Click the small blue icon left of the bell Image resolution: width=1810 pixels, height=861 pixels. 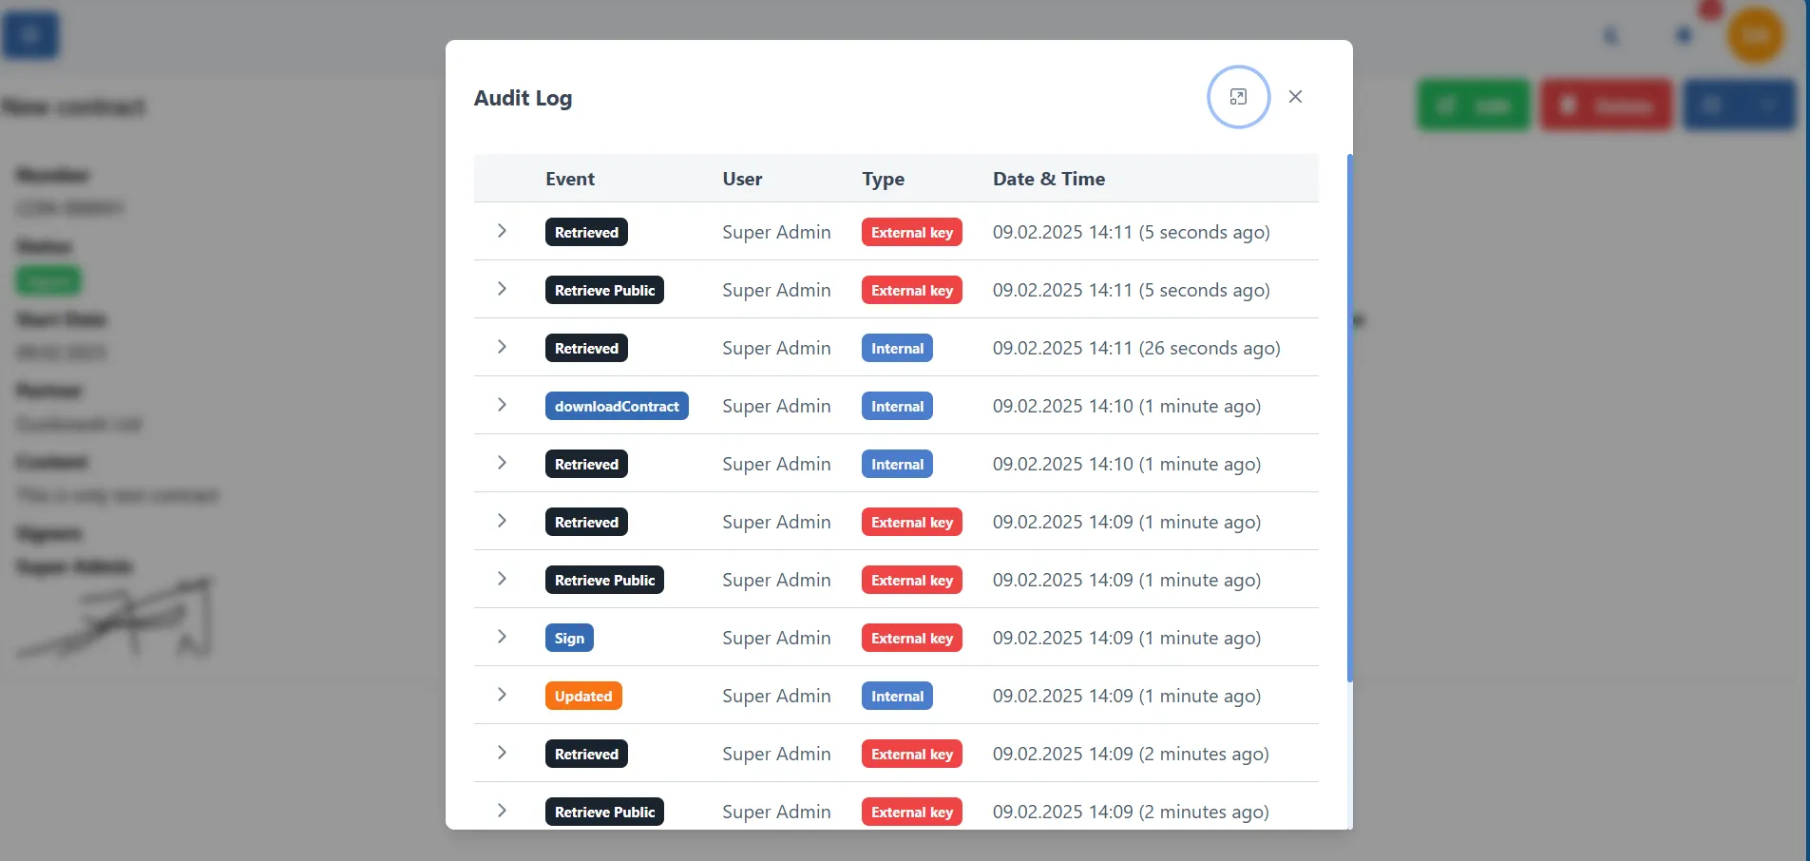[x=1610, y=35]
